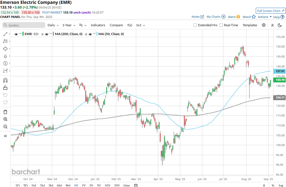Open chart settings gear

click(x=264, y=25)
